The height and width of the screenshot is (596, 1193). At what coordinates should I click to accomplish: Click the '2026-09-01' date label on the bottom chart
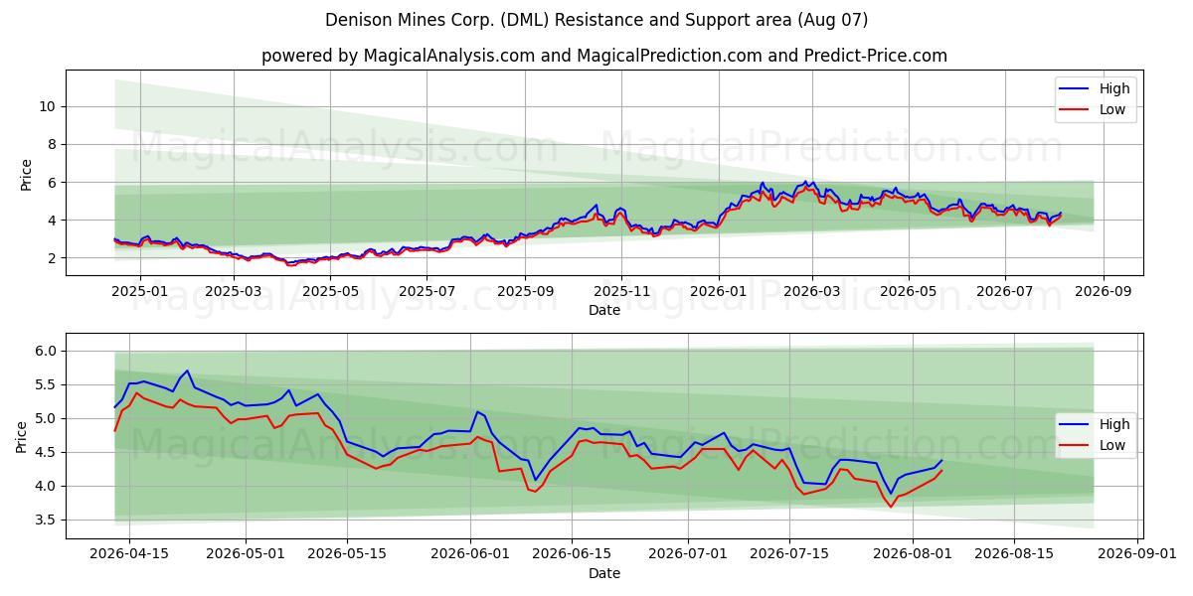(1137, 555)
